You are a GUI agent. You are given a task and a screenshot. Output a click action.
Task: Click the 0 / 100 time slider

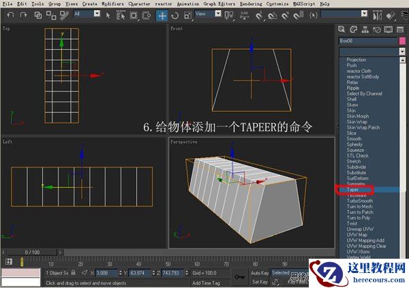32,252
